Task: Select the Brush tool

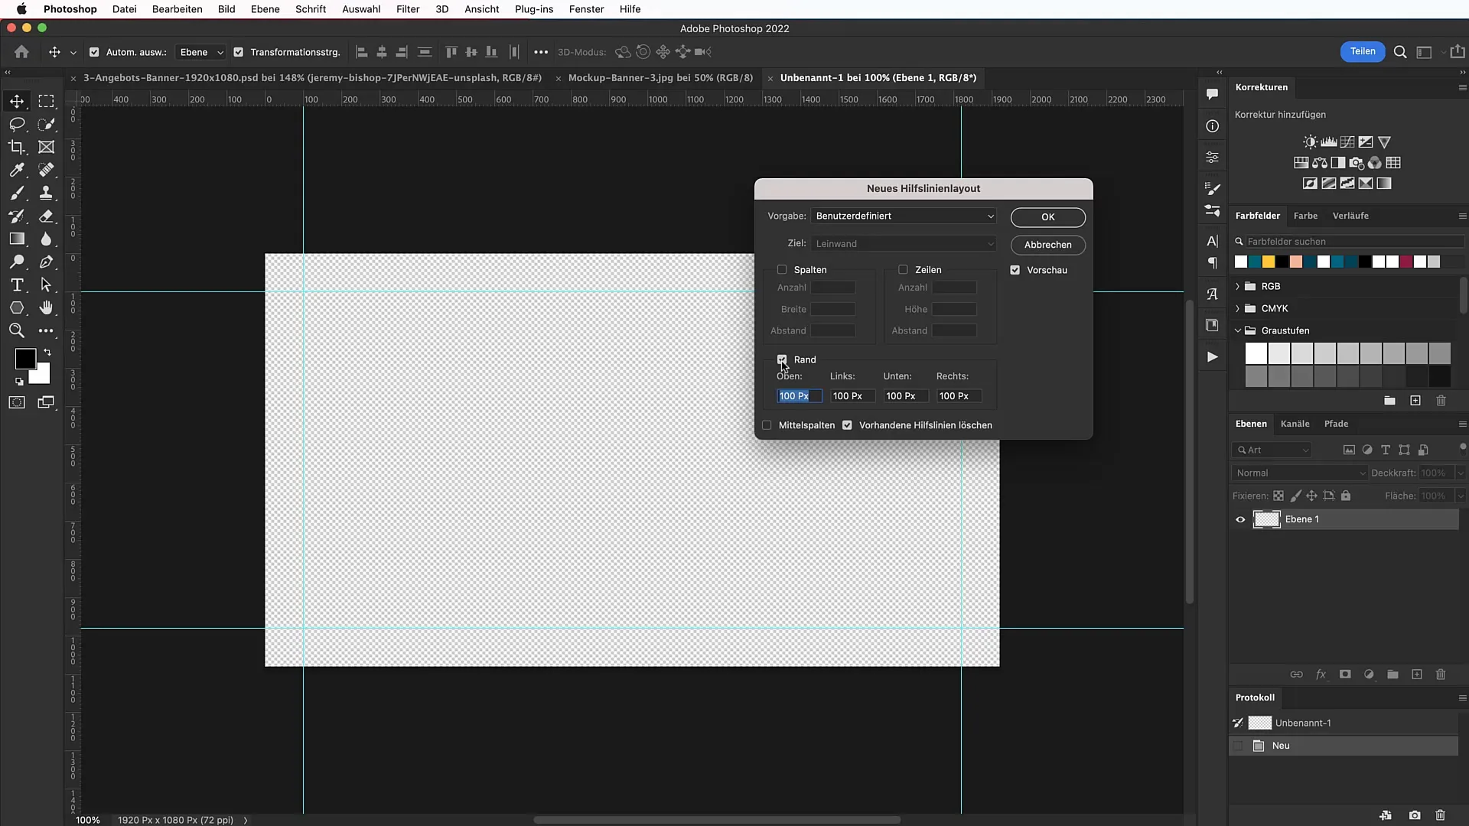Action: click(17, 193)
